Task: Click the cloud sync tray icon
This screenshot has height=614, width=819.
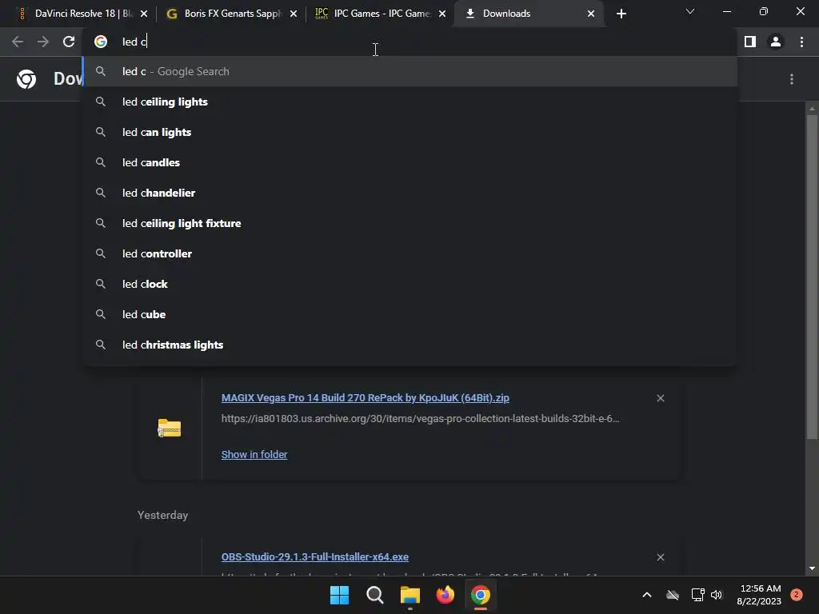Action: 673,595
